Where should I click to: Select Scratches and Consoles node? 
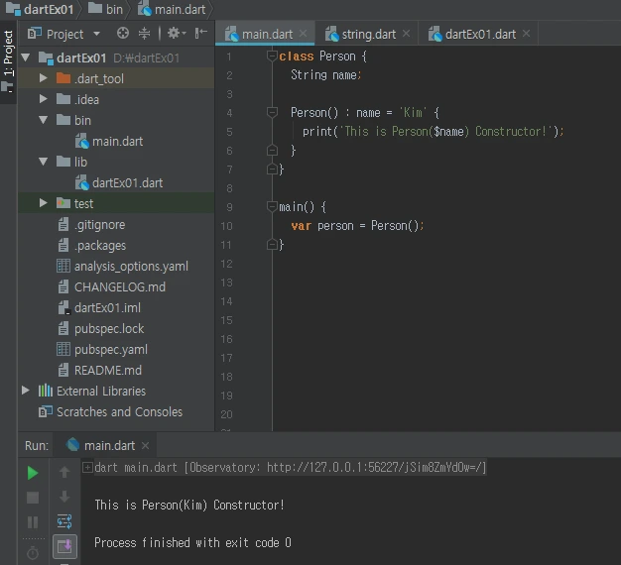110,412
